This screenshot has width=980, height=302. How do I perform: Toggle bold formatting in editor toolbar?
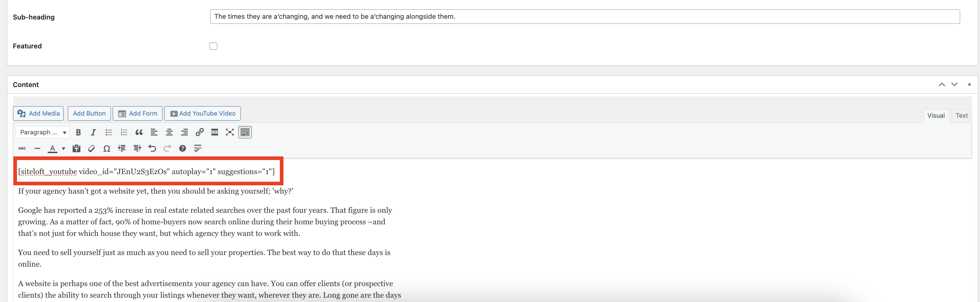tap(78, 132)
